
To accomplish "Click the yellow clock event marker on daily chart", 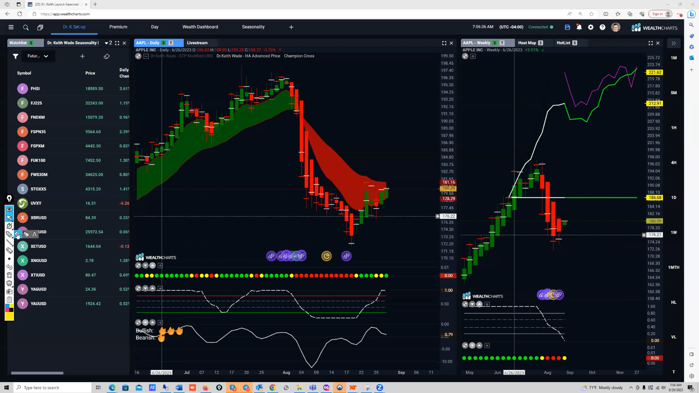I will [x=327, y=256].
